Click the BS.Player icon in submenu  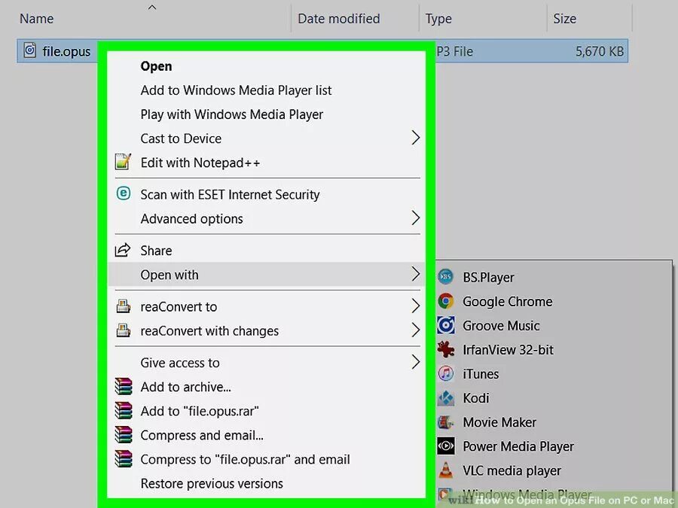tap(446, 277)
